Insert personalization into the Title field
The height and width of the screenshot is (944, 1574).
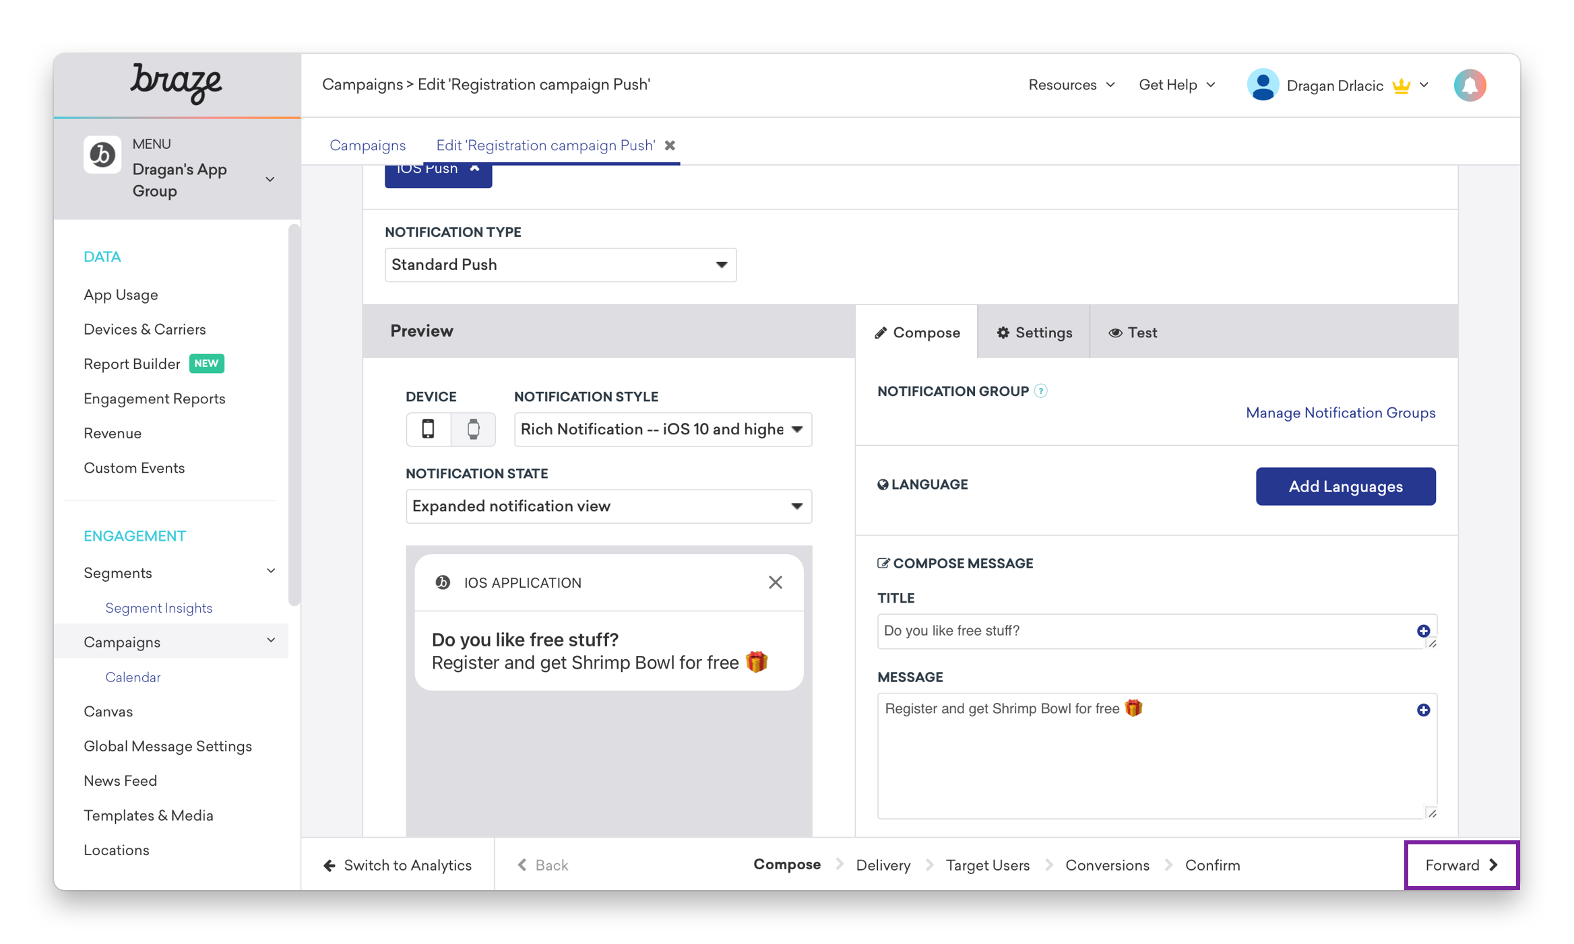(x=1423, y=631)
